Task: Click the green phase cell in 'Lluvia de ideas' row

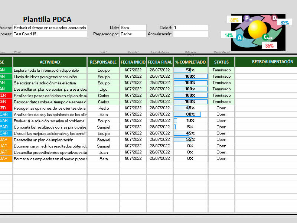Action: pyautogui.click(x=6, y=77)
